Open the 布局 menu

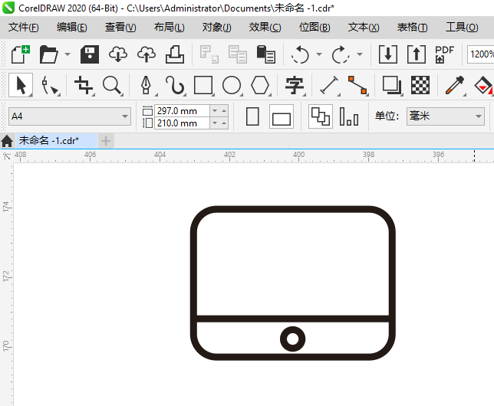pyautogui.click(x=170, y=28)
